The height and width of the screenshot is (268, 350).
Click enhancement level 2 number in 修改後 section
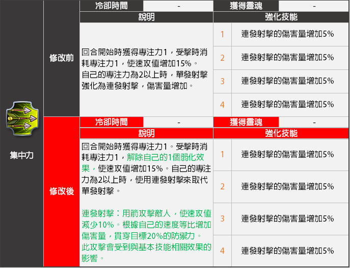tap(222, 186)
